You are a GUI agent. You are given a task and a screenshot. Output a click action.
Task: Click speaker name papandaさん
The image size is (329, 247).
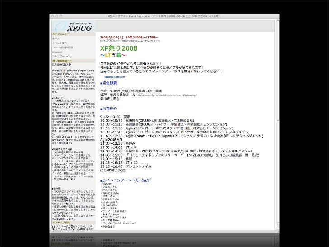point(110,205)
